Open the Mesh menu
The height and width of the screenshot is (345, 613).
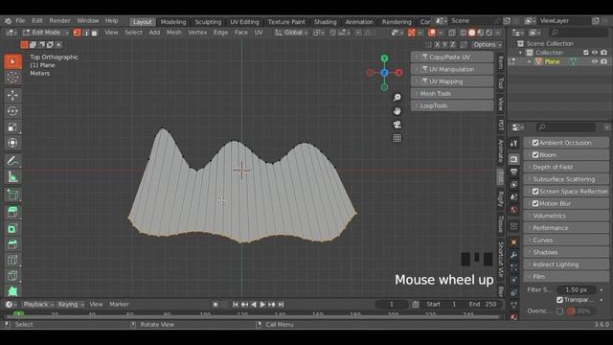(x=174, y=33)
